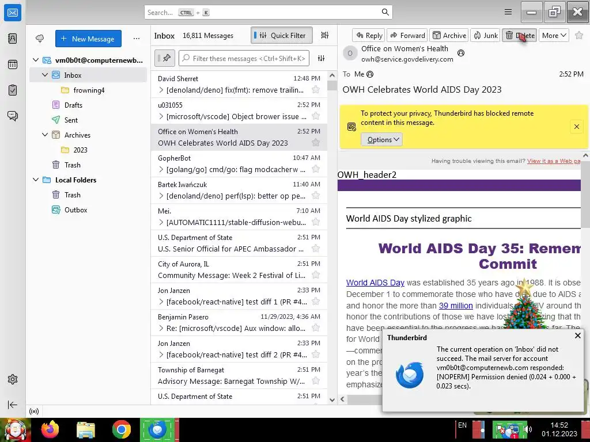Viewport: 590px width, 442px height.
Task: Mark the message as Junk
Action: tap(485, 35)
